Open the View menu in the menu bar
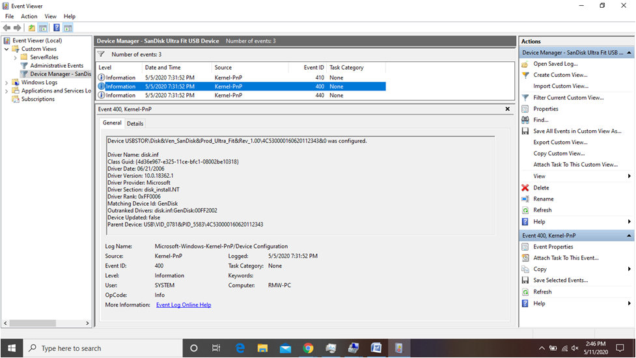Viewport: 636px width, 358px height. point(50,16)
